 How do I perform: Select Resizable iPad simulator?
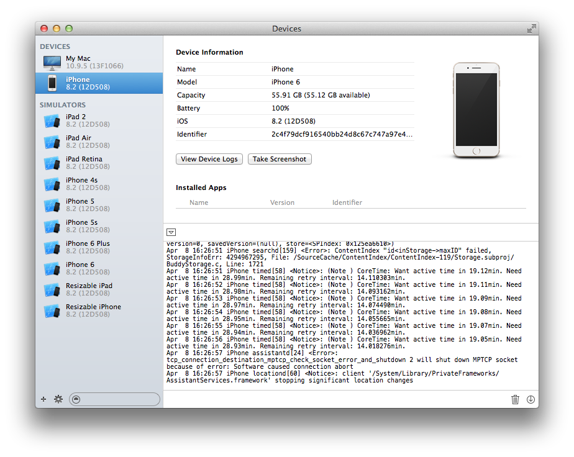tap(89, 289)
